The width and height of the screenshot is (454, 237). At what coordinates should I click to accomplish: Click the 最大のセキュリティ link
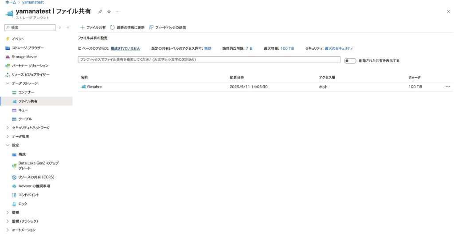click(x=339, y=48)
